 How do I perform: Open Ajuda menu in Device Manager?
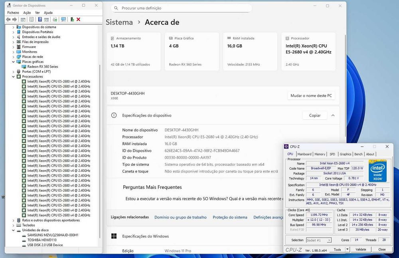[x=48, y=12]
